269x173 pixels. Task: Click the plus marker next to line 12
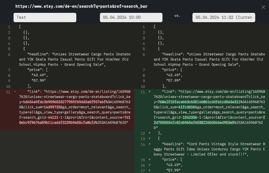point(149,133)
